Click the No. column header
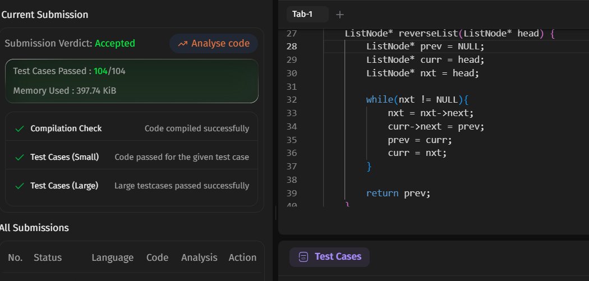The image size is (589, 281). (15, 257)
